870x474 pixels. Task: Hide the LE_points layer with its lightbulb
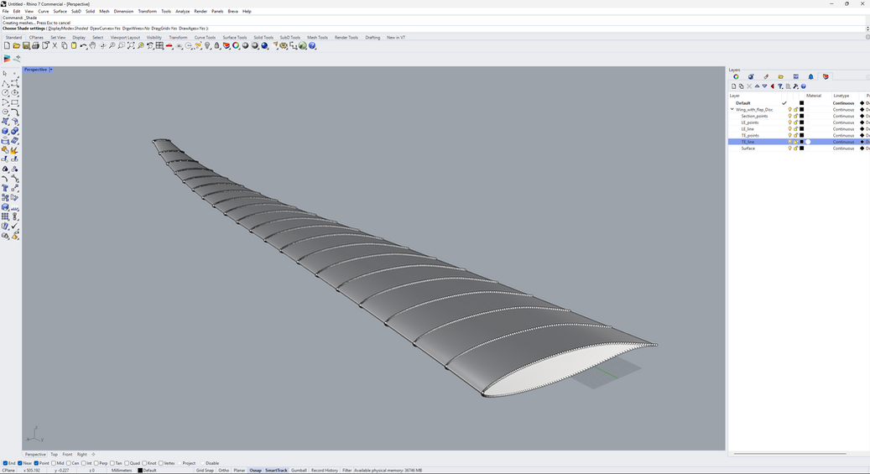tap(789, 122)
